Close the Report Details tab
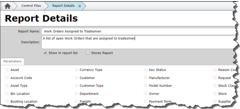240x109 pixels. (x=80, y=6)
